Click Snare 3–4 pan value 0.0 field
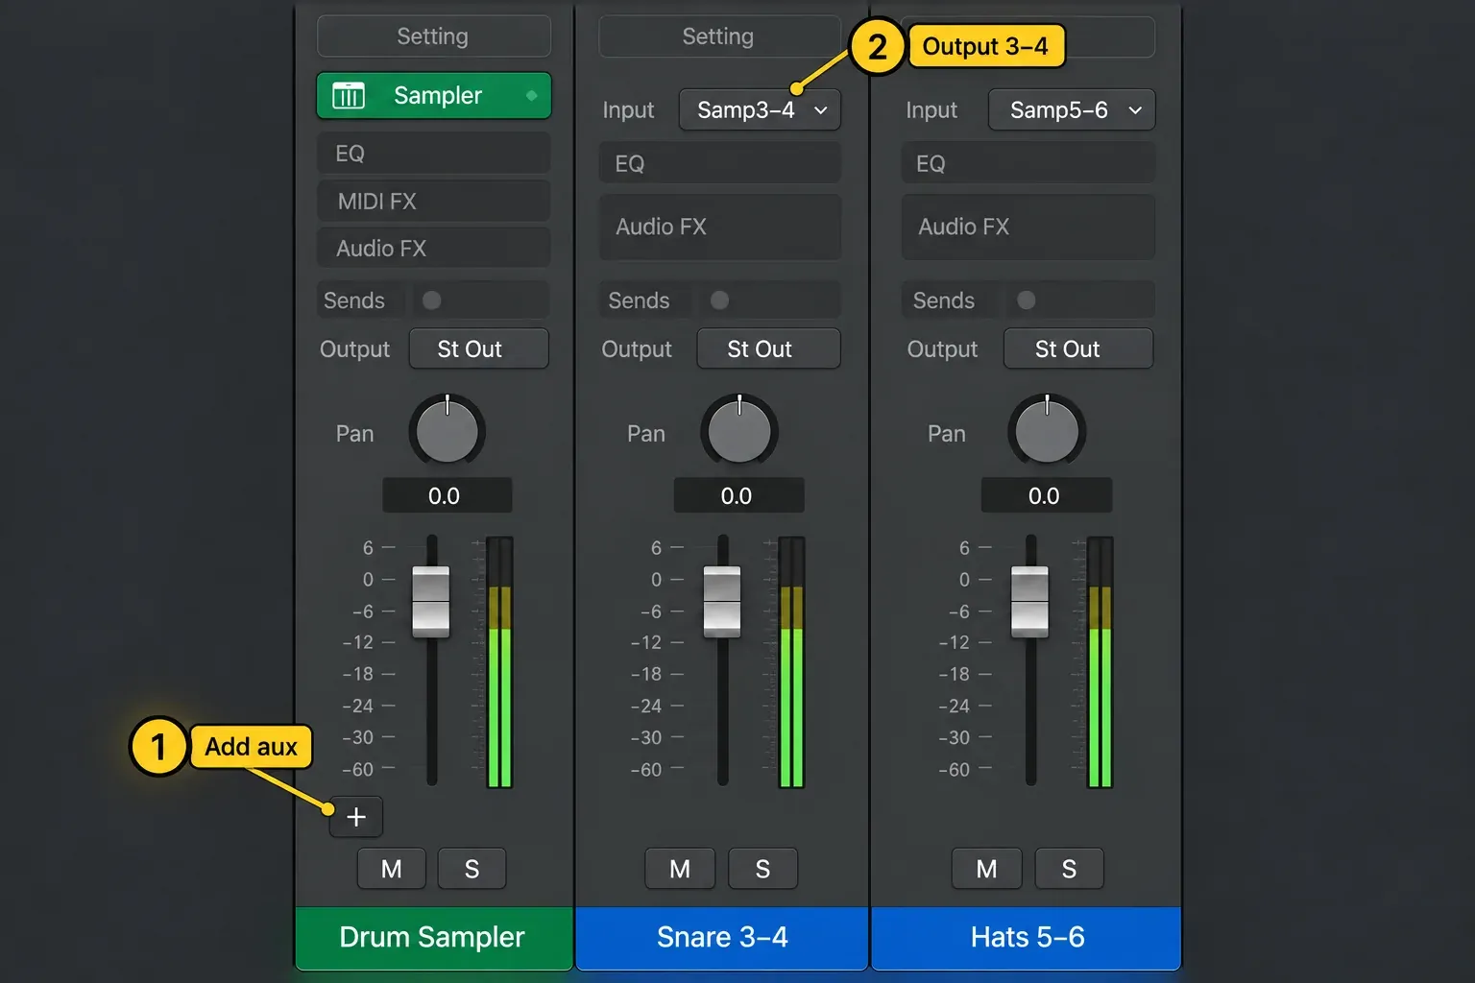The width and height of the screenshot is (1475, 983). 739,496
